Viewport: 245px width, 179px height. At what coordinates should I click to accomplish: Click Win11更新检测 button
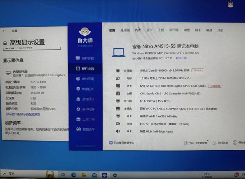click(196, 143)
